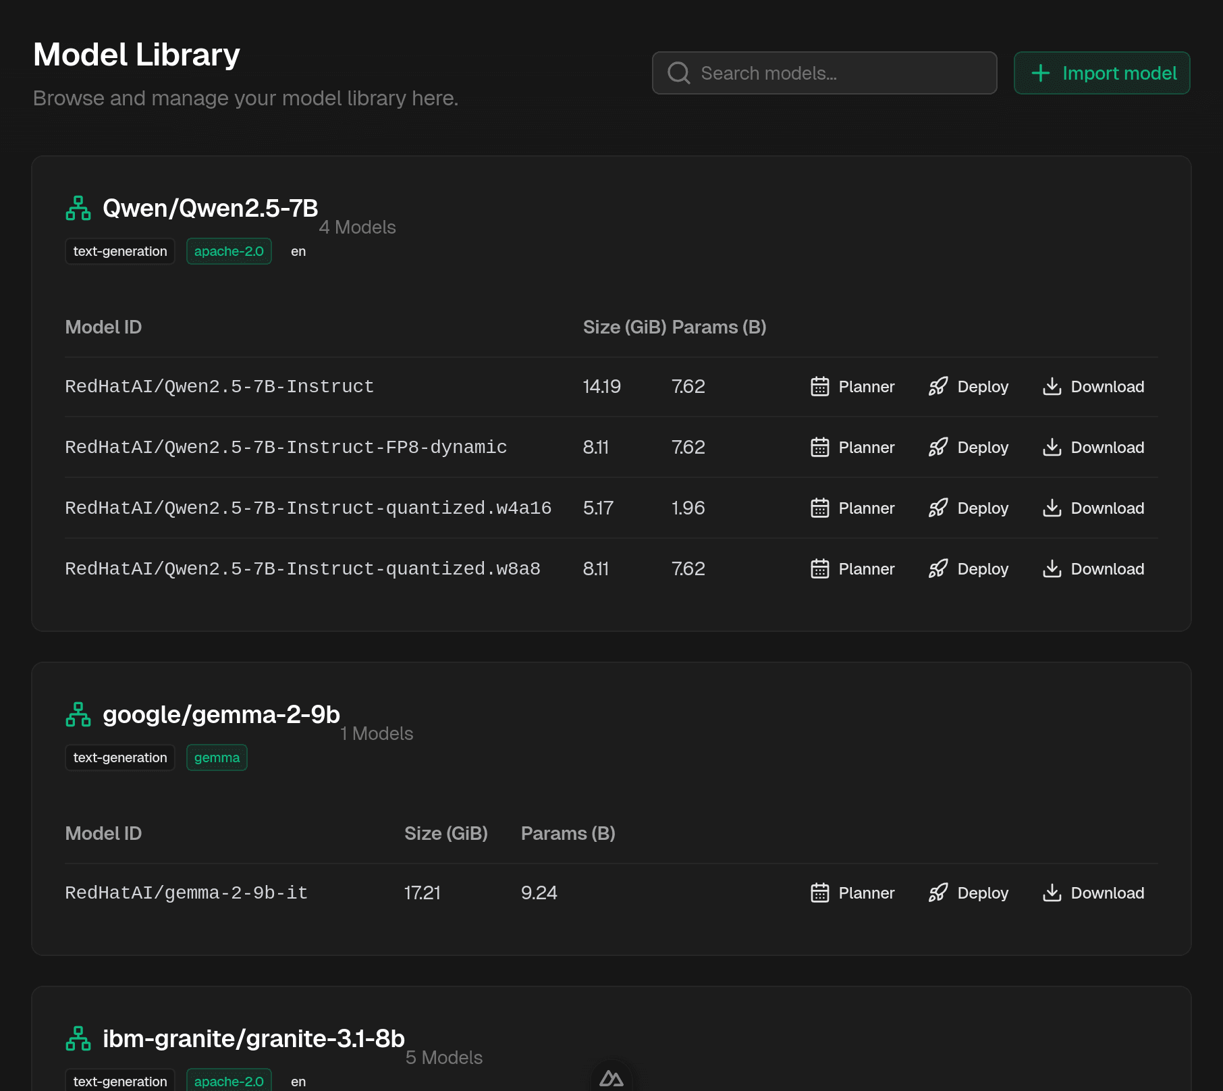Click the en language tag under Qwen/Qwen2.5-7B
Viewport: 1223px width, 1091px height.
[298, 251]
